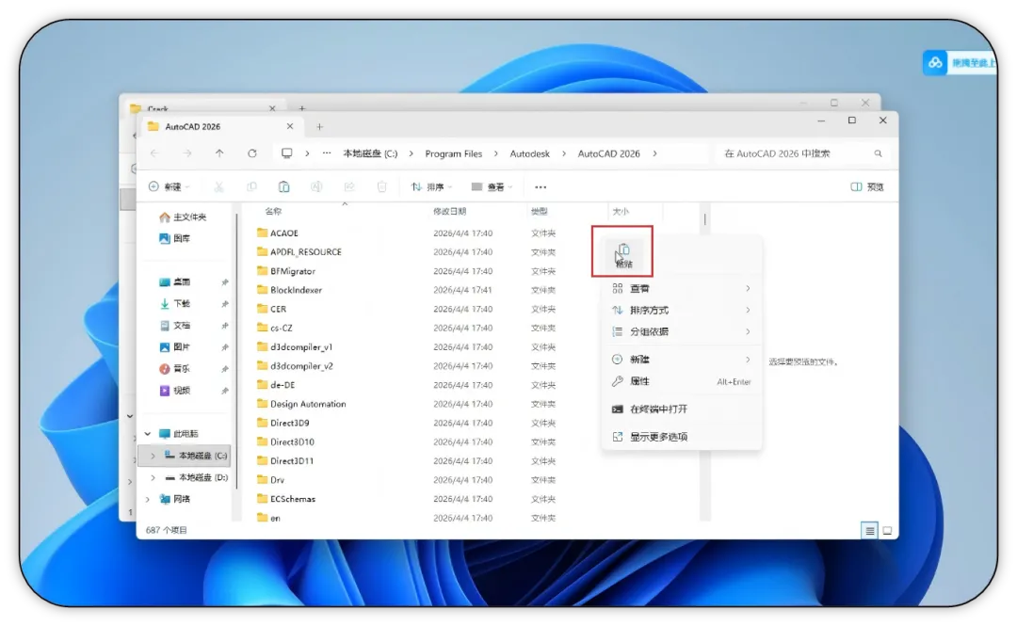
Task: Open the 查看 context menu entry
Action: click(x=681, y=288)
